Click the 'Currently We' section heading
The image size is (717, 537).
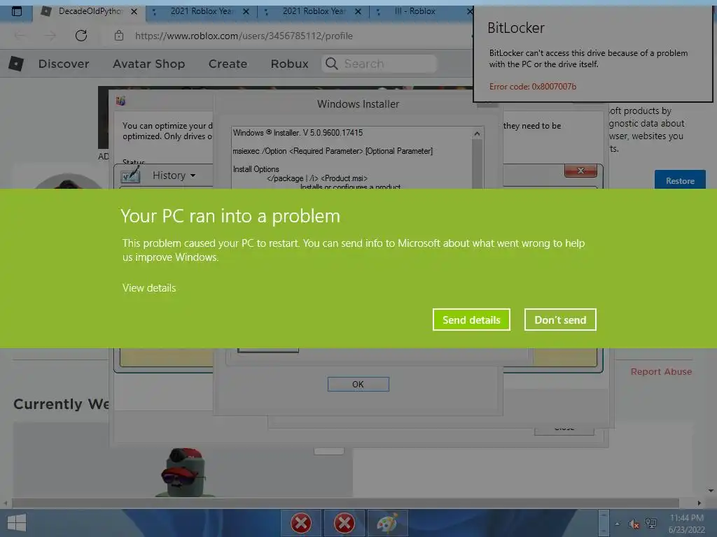point(62,404)
